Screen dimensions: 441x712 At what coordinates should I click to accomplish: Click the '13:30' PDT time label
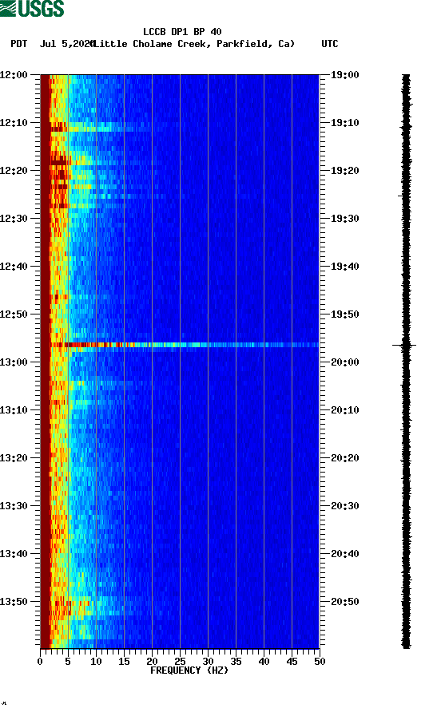click(14, 506)
